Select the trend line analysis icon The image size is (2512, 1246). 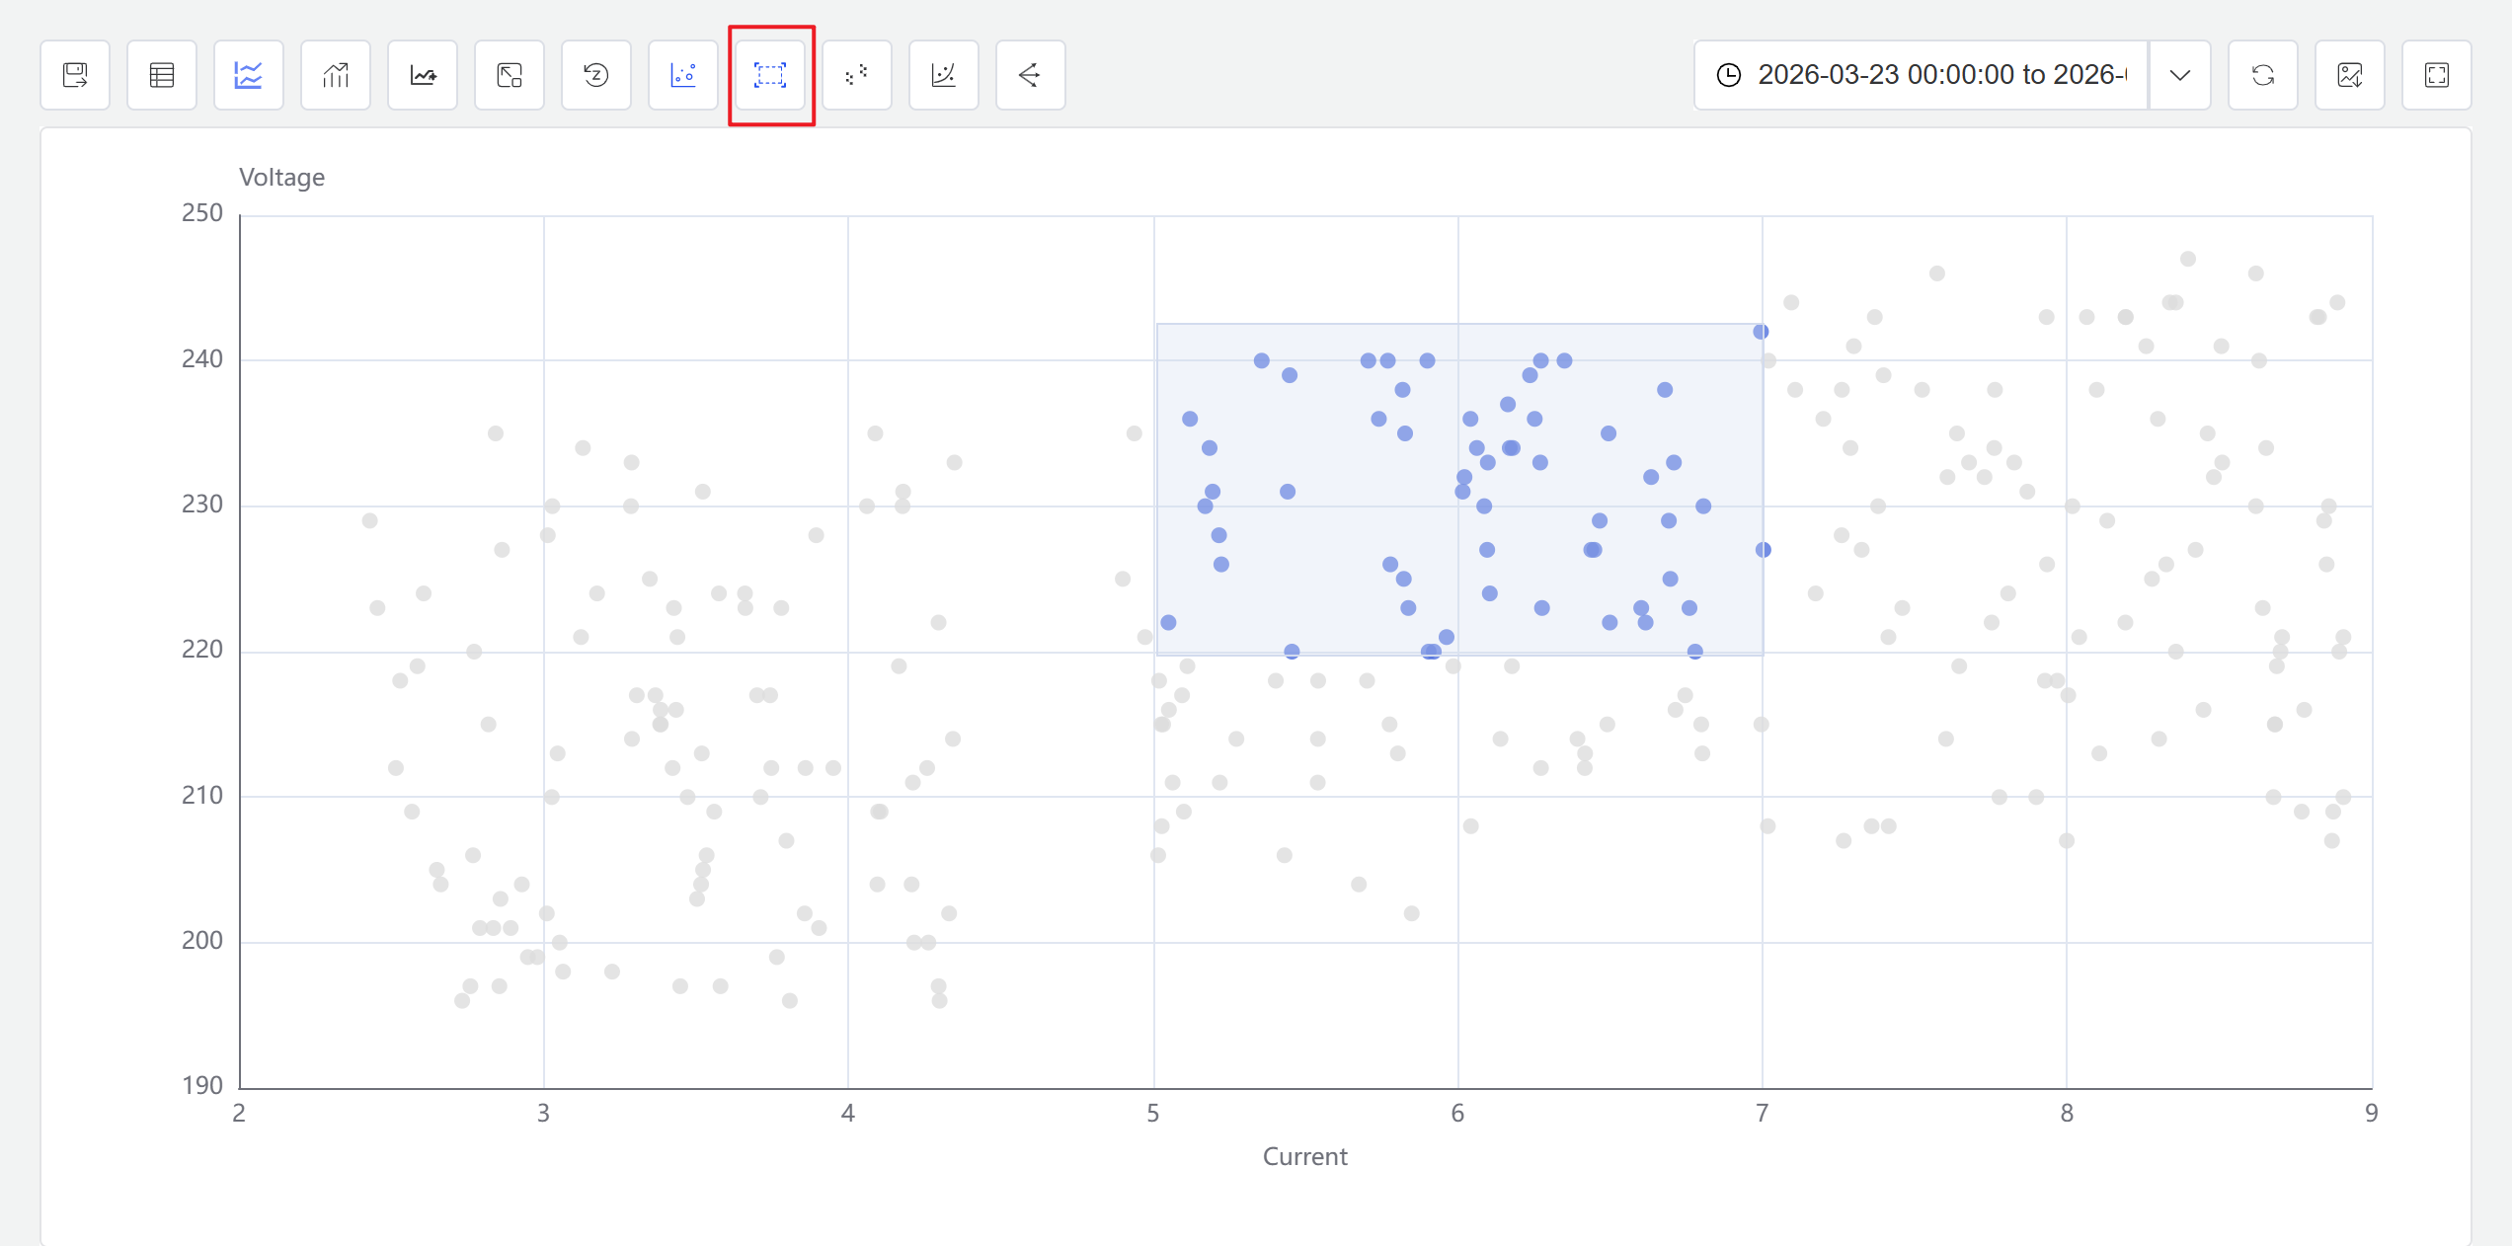(423, 74)
